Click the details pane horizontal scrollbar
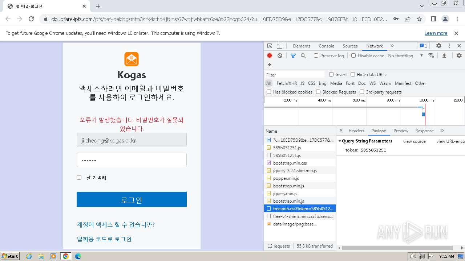 click(x=397, y=248)
